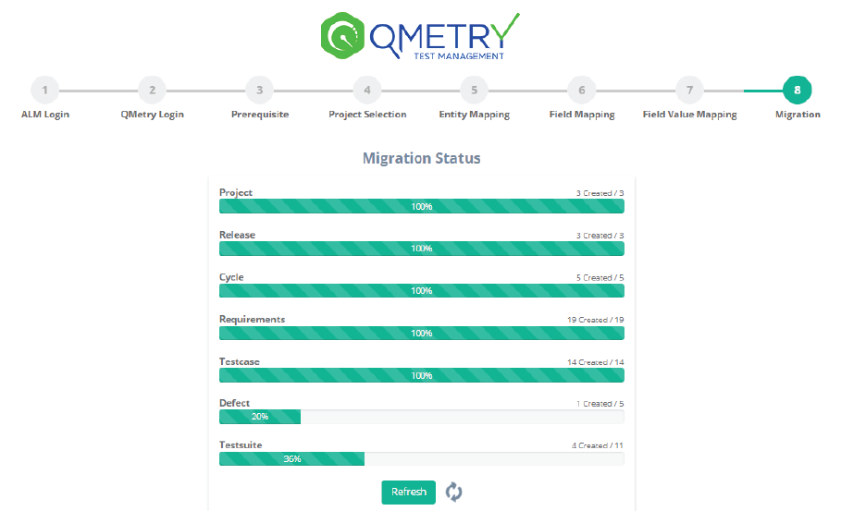Click the 'Field Value Mapping' step label

[x=690, y=115]
